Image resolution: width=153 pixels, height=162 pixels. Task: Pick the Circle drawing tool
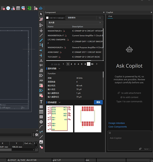click(41, 122)
